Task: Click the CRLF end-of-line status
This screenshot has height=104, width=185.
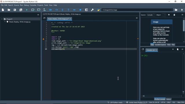Action: [169, 102]
